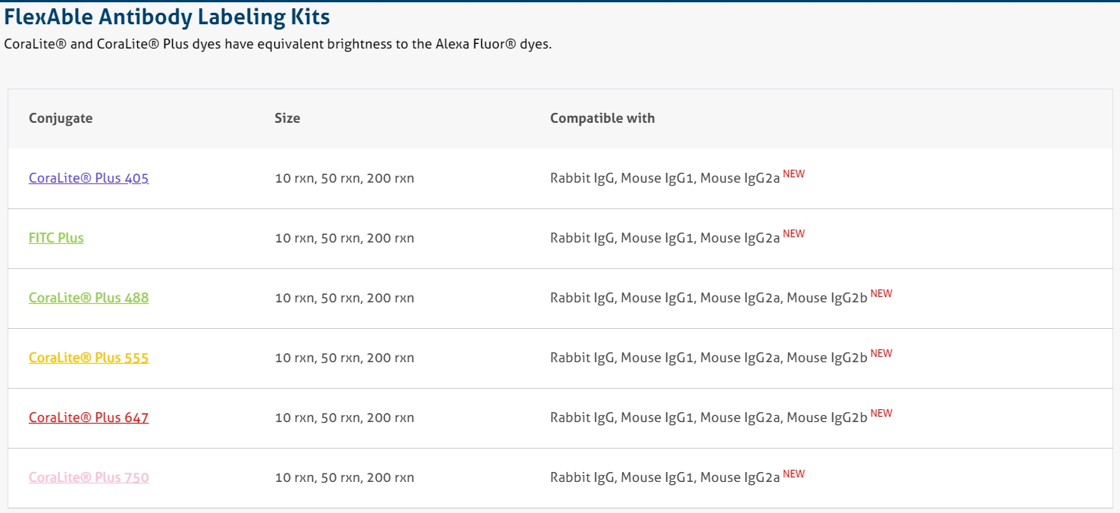Click the Size column header

(287, 118)
